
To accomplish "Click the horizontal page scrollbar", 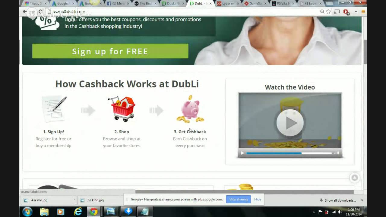I will point(244,192).
